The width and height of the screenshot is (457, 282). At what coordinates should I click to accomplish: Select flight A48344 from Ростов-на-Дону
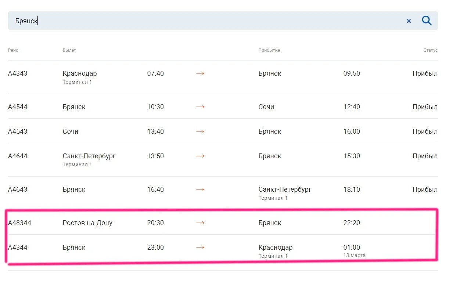(223, 223)
